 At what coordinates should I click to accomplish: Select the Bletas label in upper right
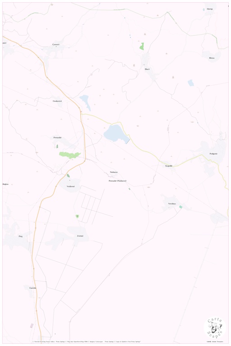tap(212, 58)
